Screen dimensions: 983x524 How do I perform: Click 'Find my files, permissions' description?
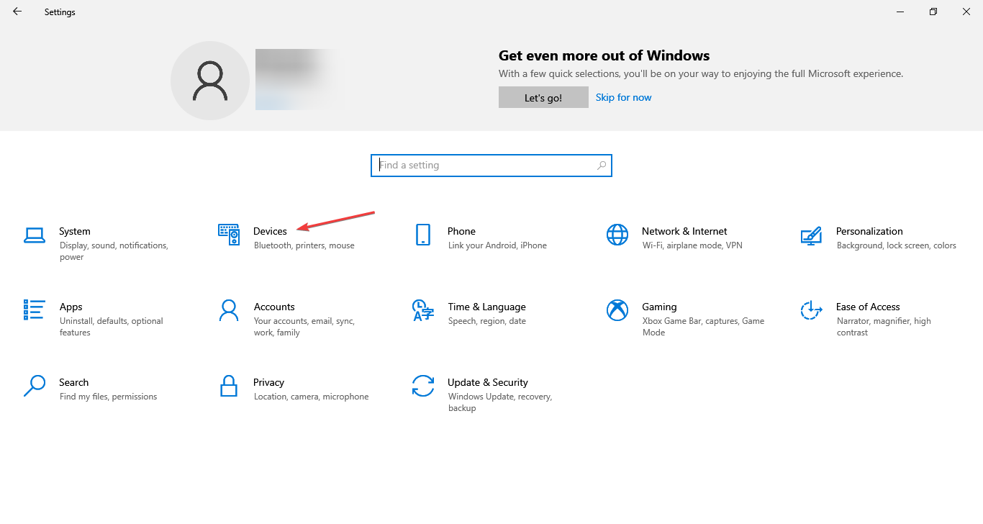click(108, 397)
